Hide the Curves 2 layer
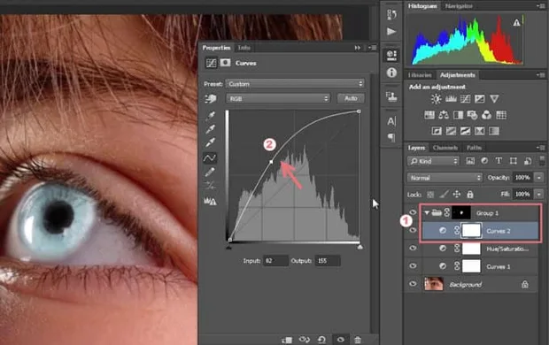549x345 pixels. tap(413, 230)
